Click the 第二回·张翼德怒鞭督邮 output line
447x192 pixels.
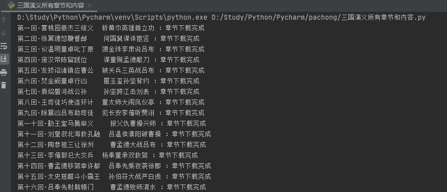tap(108, 38)
